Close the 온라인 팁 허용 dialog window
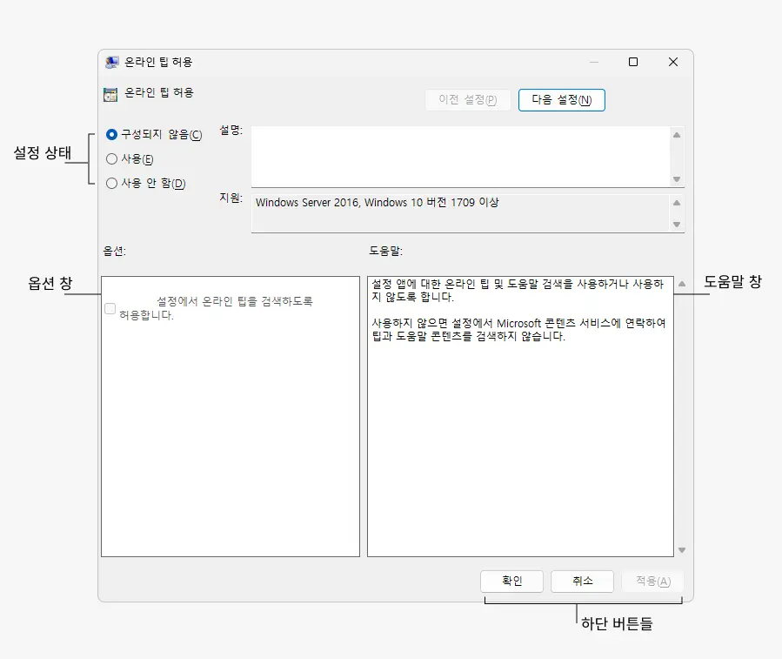This screenshot has width=782, height=659. point(672,62)
